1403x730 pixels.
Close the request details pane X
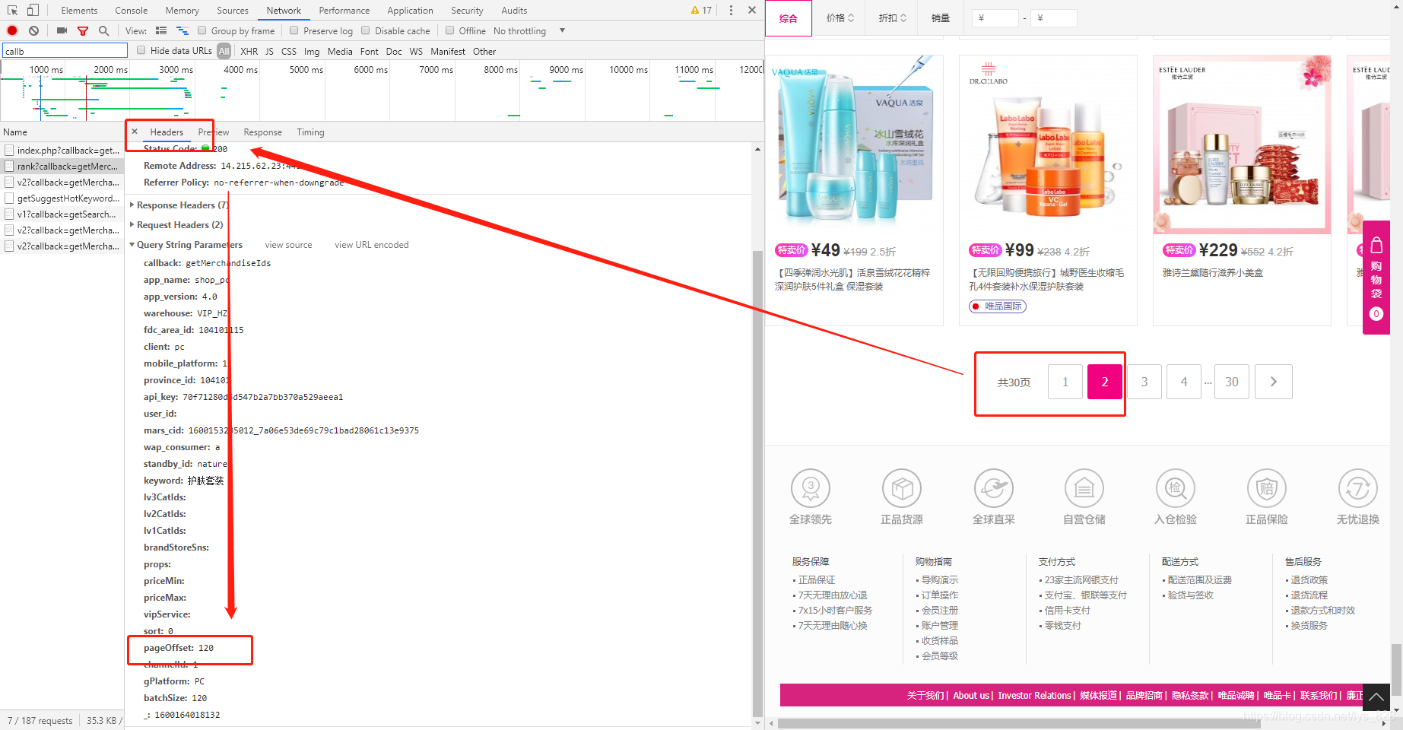coord(135,132)
